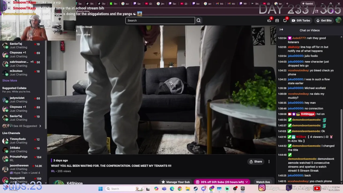
Task: Open m3nchoo channel in the sidebar
Action: coord(23,73)
